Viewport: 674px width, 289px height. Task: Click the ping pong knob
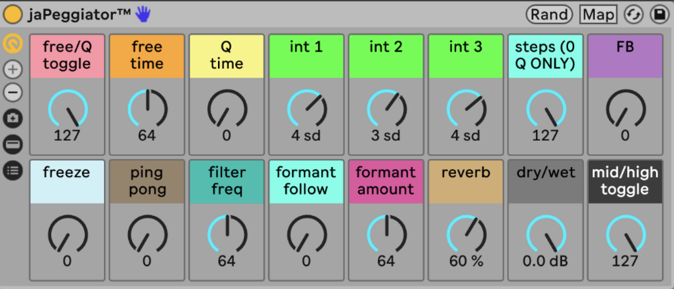(x=147, y=235)
